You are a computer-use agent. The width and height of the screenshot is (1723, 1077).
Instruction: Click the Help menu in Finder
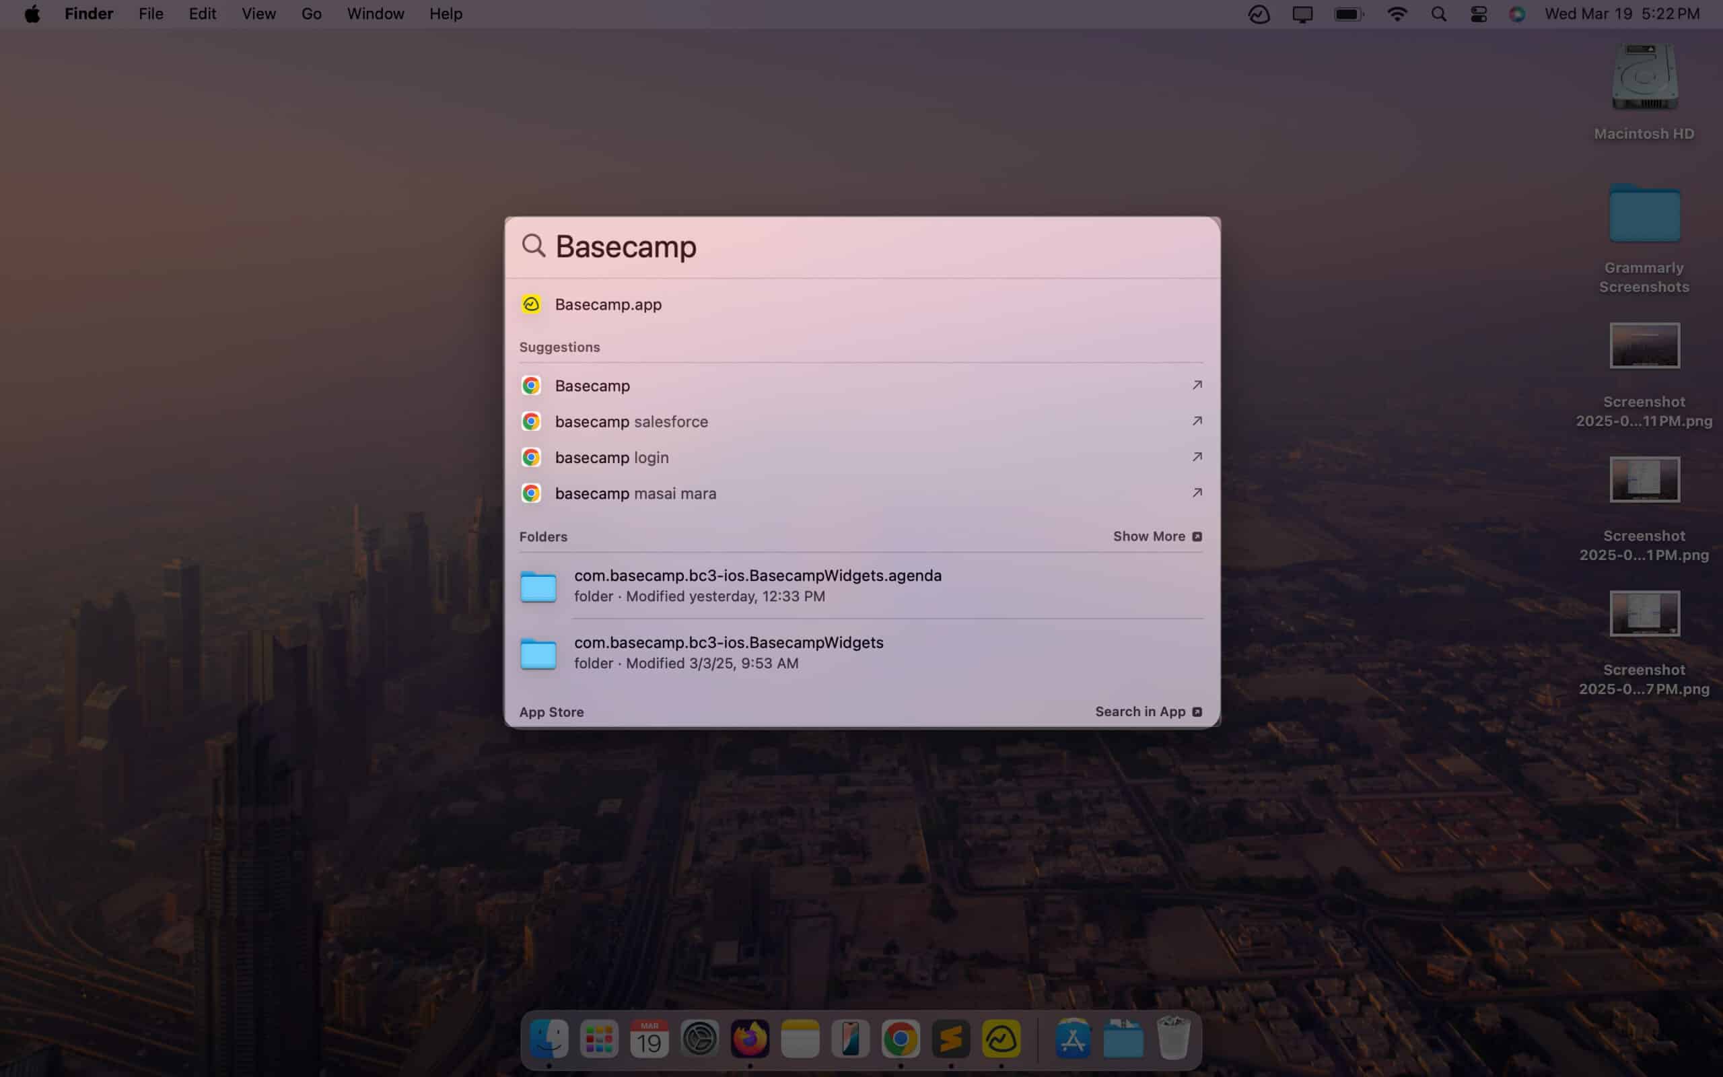click(444, 13)
